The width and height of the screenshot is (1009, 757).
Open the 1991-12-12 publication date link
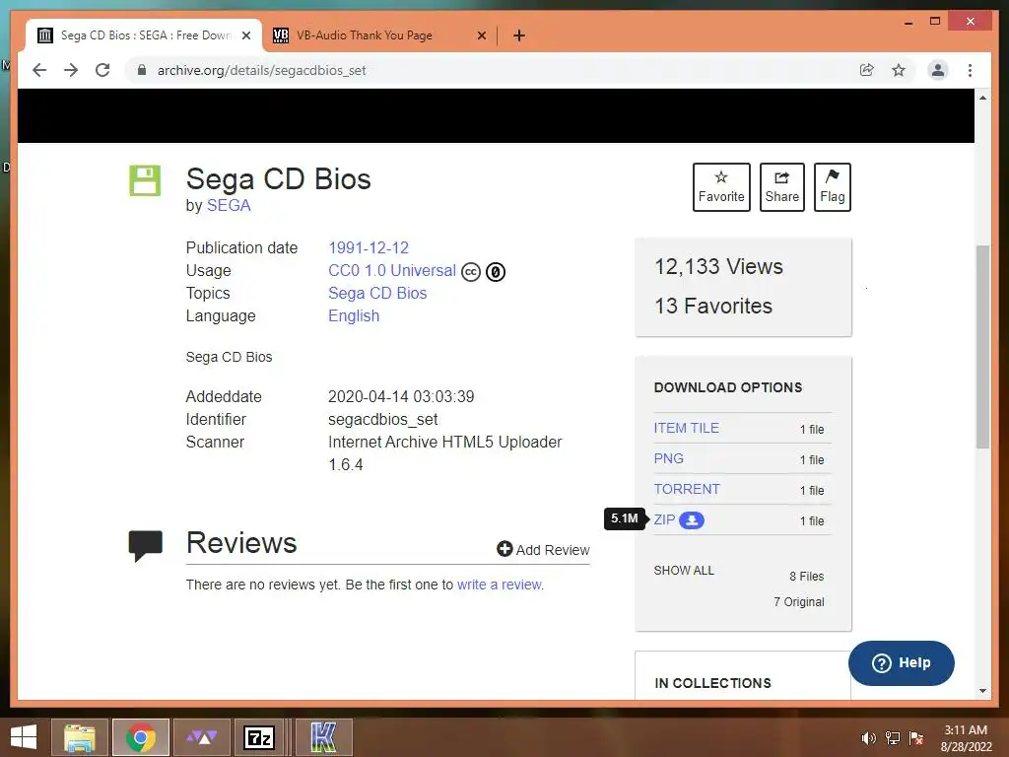click(369, 247)
